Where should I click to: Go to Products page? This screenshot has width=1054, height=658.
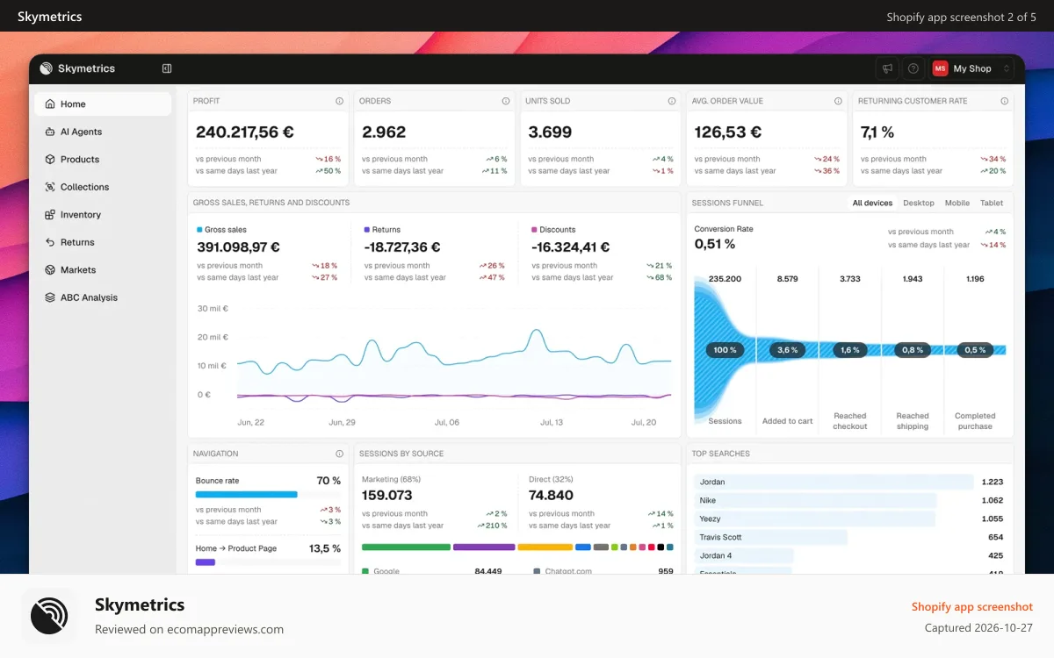coord(103,160)
